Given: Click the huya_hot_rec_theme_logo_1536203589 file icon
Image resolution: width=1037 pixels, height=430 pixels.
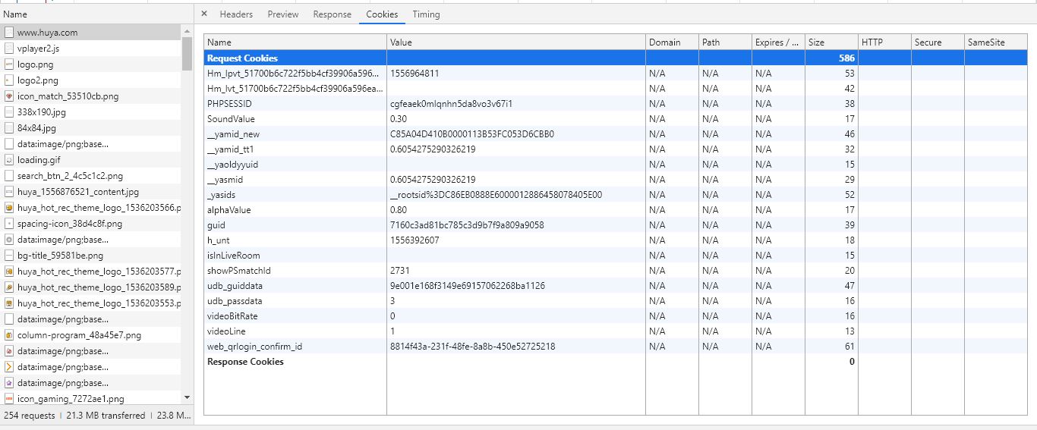Looking at the screenshot, I should [9, 287].
